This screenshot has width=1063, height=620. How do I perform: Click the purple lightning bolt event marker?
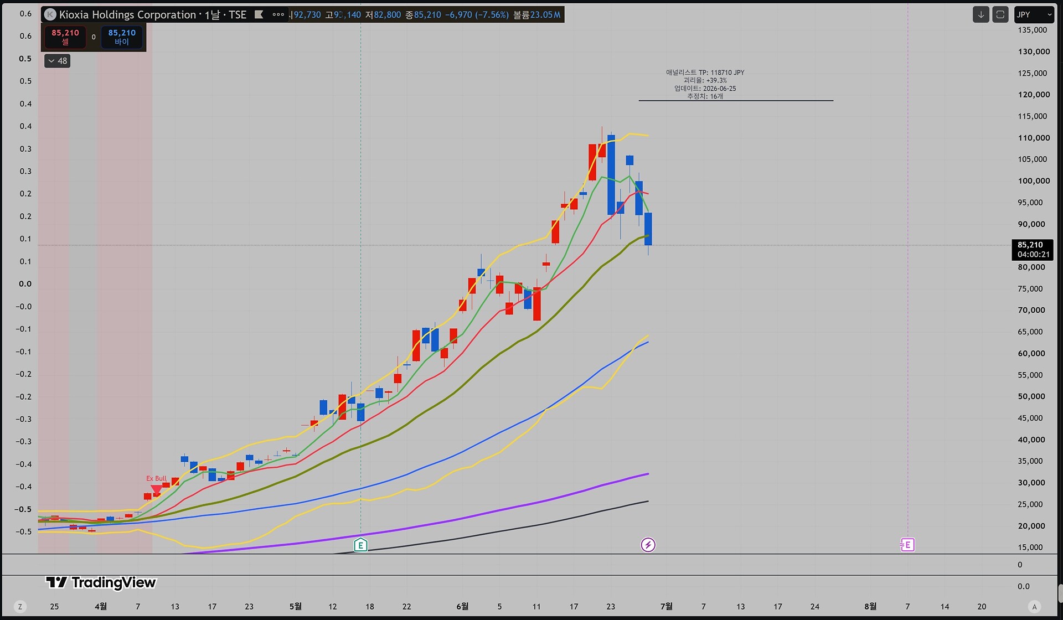[648, 545]
